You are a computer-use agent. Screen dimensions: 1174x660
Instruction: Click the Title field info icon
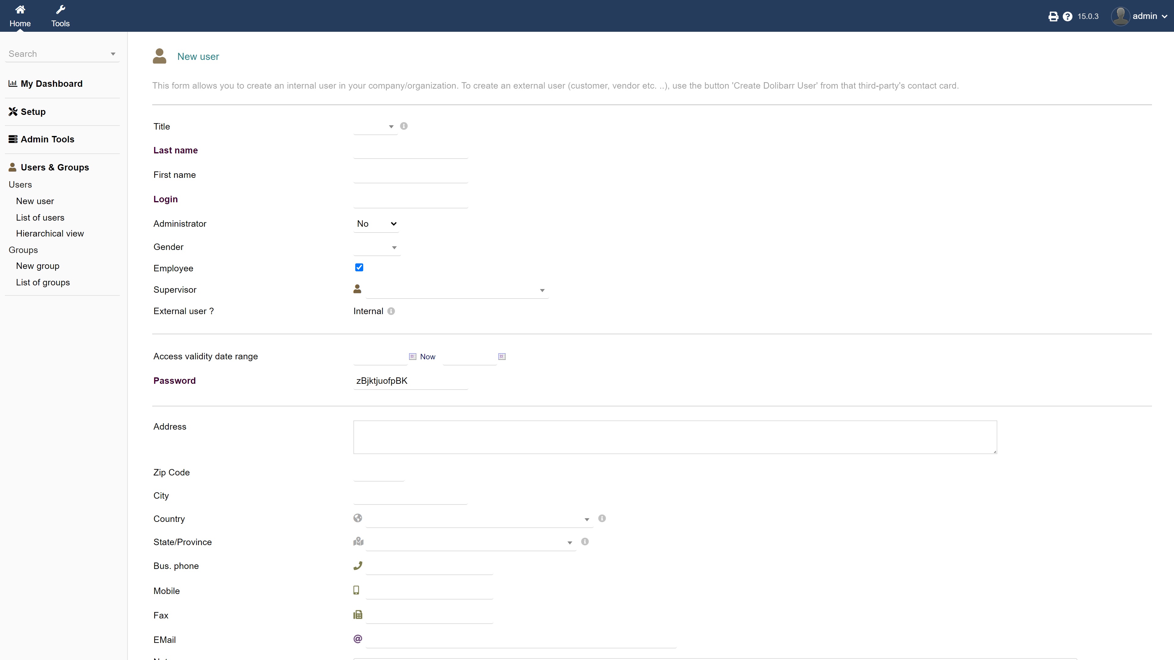pos(404,126)
